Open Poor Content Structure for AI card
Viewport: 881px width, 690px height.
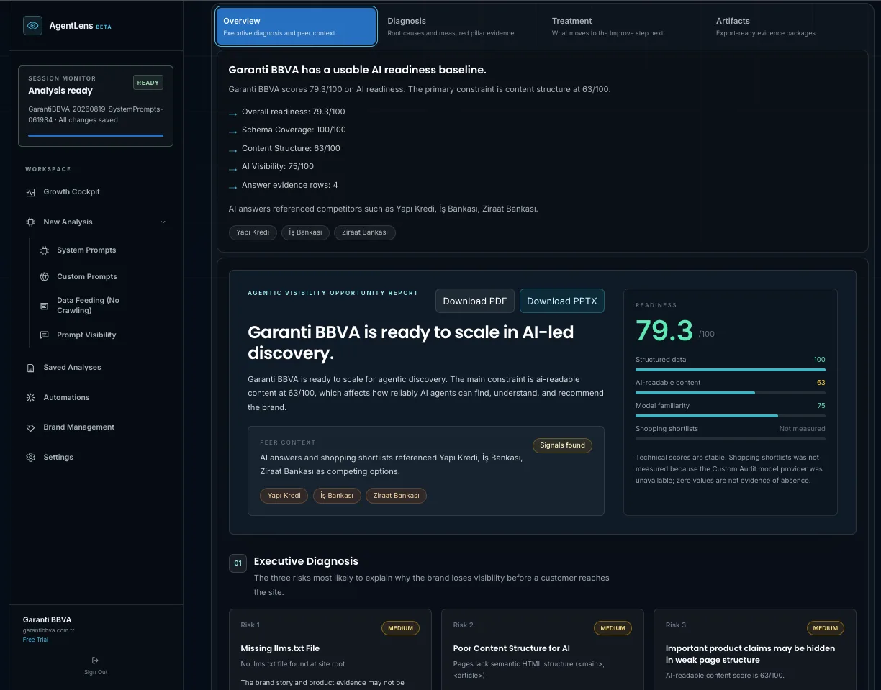543,650
